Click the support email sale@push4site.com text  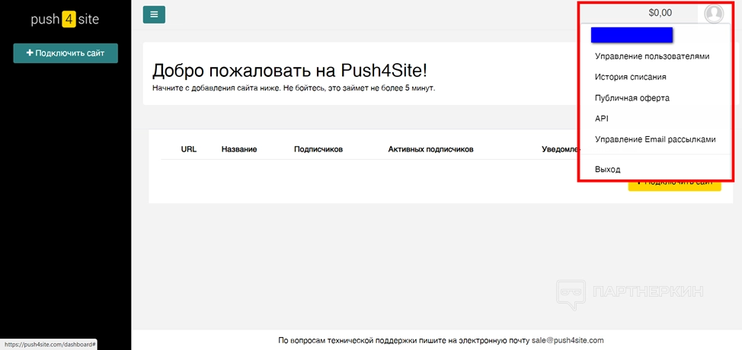(568, 340)
